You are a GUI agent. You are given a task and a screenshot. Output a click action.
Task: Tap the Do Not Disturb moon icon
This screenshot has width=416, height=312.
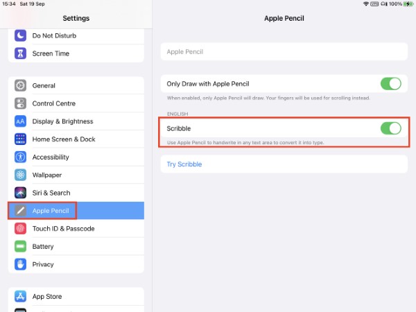(20, 35)
